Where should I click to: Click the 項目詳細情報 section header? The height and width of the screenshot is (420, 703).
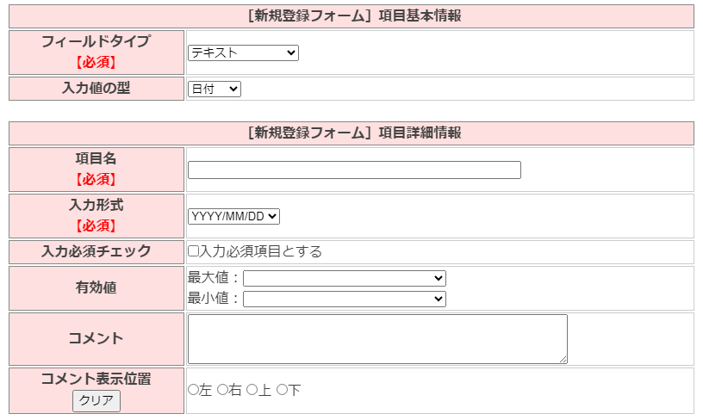[351, 133]
